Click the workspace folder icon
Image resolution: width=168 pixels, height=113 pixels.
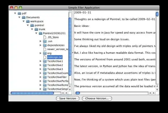pyautogui.click(x=28, y=21)
